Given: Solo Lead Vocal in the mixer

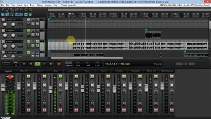Looking at the screenshot, I should click(76, 76).
